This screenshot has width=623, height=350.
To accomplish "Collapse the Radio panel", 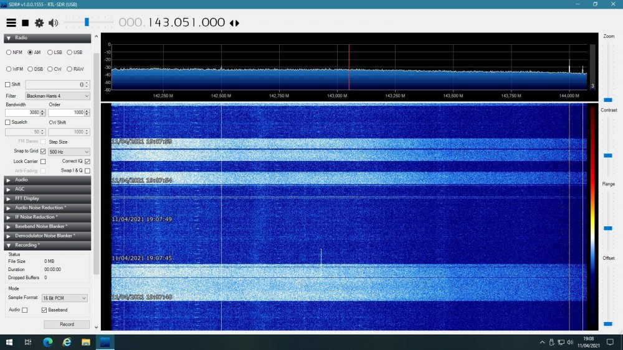I will [x=47, y=38].
